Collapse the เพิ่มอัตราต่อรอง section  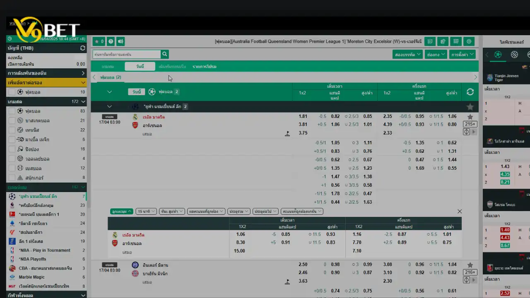(46, 82)
